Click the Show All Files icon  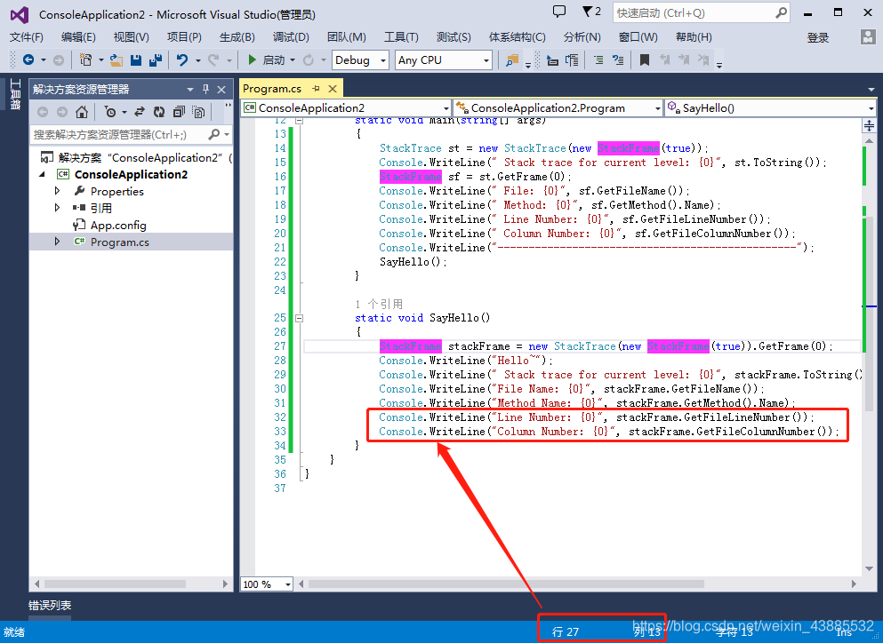tap(198, 112)
